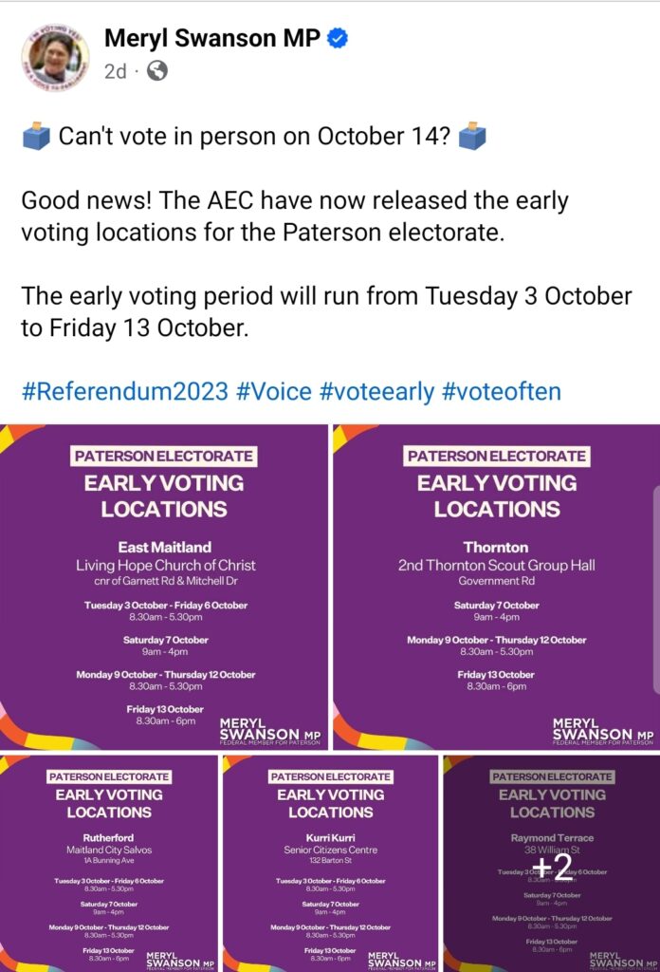Open the Rutherford Maitland City Salvos photo
The width and height of the screenshot is (660, 972).
[x=108, y=863]
